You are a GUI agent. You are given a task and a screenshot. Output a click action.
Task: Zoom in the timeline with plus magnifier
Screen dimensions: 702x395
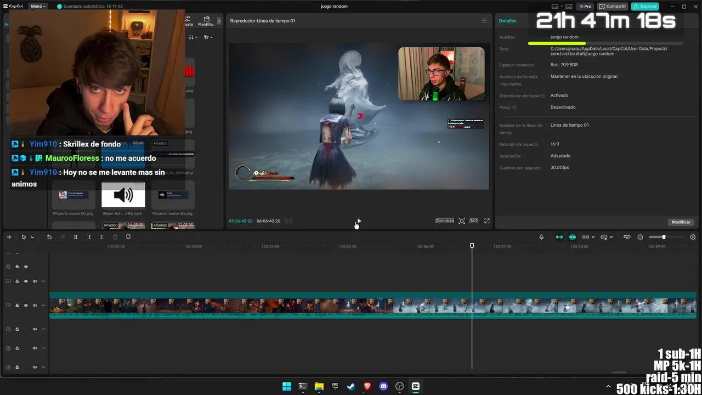pos(693,237)
